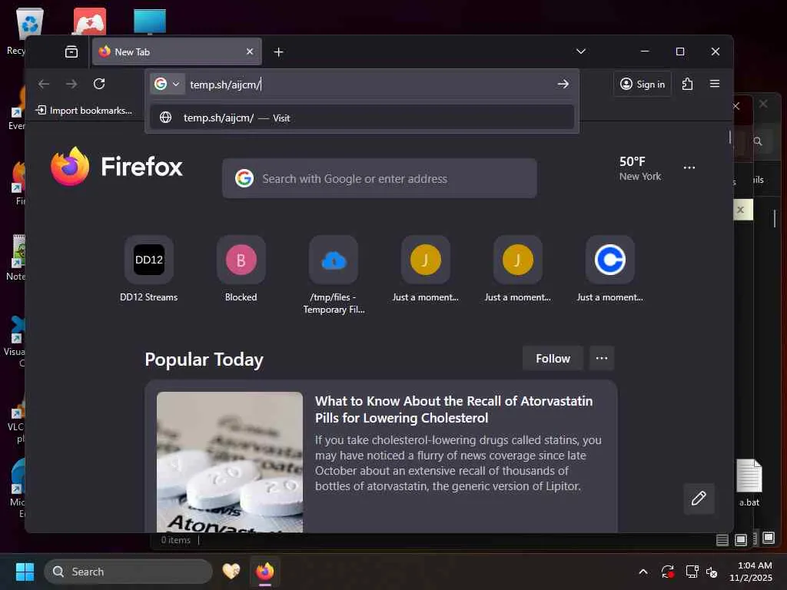
Task: Select the a.bat file in background window
Action: pyautogui.click(x=749, y=482)
